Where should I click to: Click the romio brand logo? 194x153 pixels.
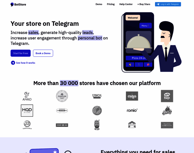pyautogui.click(x=132, y=110)
